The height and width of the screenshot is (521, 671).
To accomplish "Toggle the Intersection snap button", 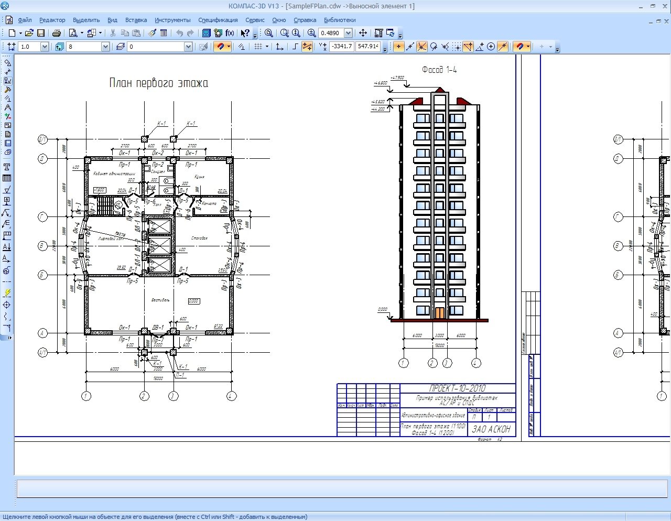I will [x=422, y=47].
